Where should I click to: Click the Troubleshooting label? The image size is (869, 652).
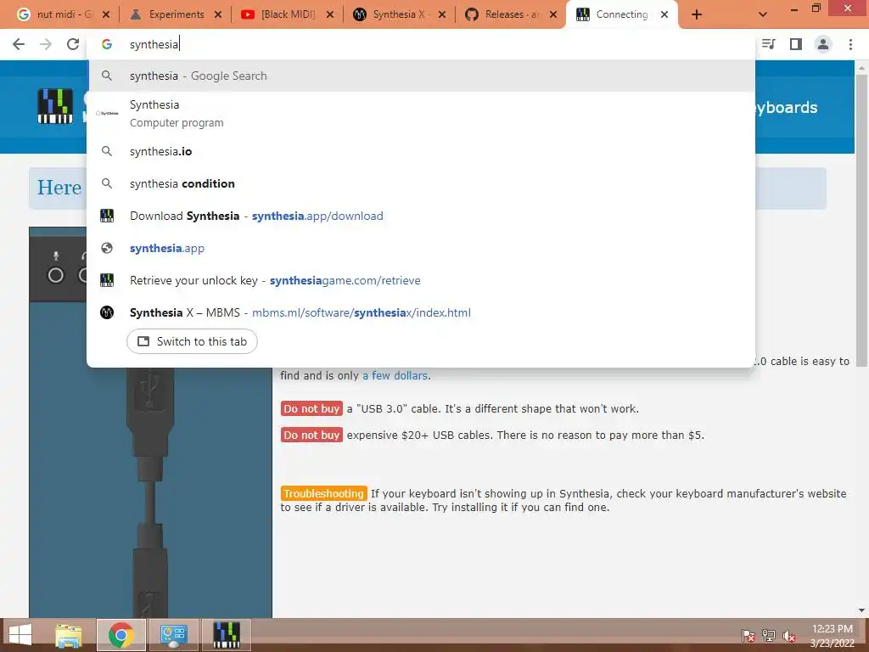[323, 493]
